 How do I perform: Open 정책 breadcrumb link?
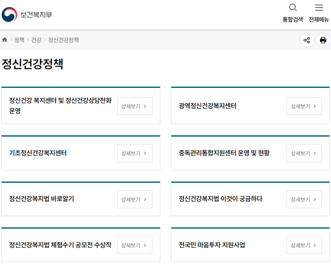19,40
